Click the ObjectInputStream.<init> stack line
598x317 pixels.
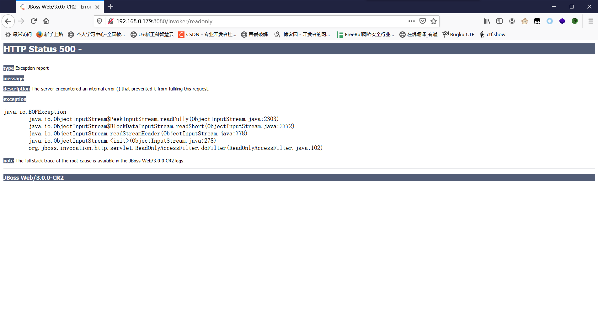click(x=122, y=141)
